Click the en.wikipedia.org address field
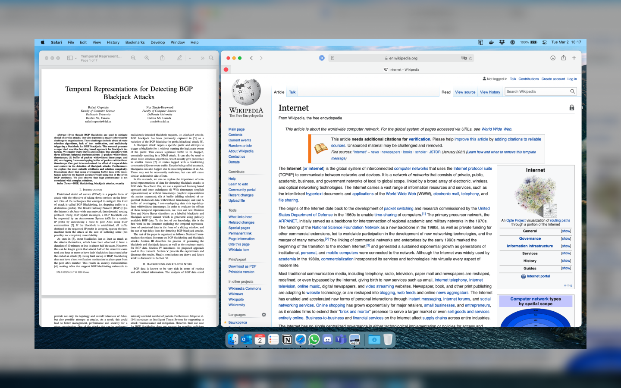 [401, 58]
